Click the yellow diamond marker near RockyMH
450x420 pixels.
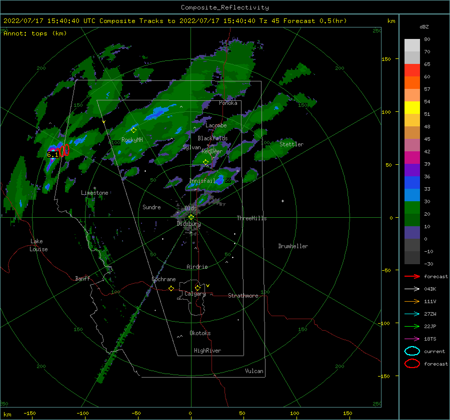(133, 130)
